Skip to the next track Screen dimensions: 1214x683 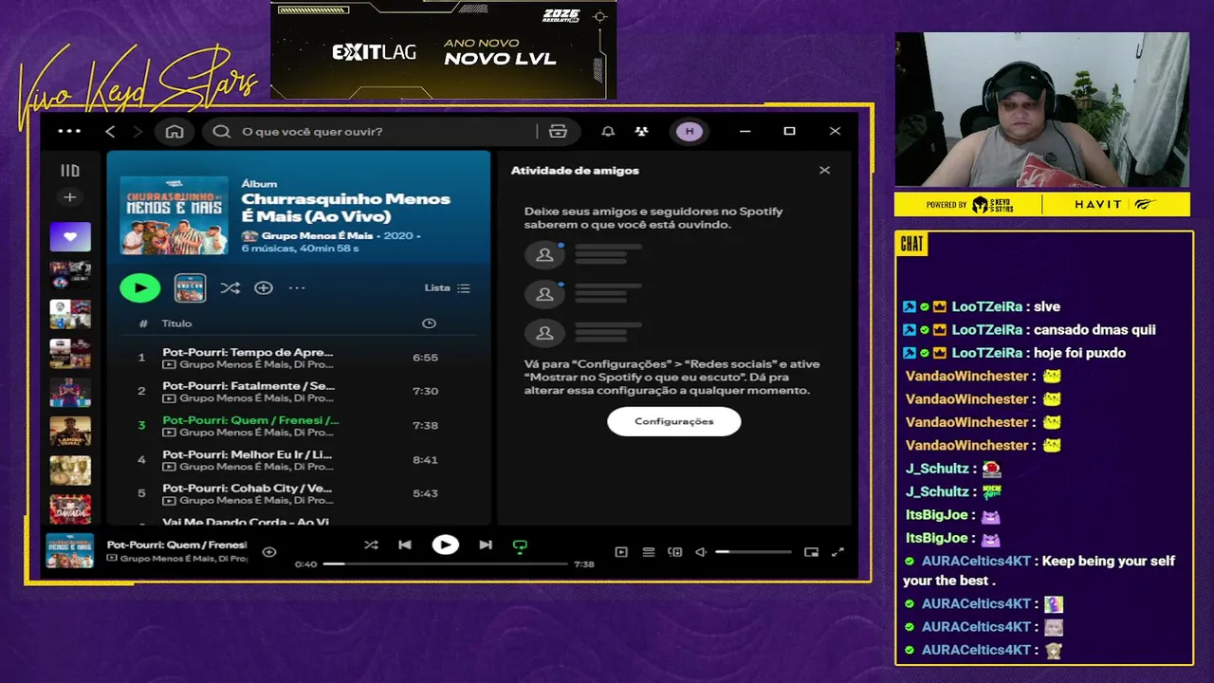486,545
